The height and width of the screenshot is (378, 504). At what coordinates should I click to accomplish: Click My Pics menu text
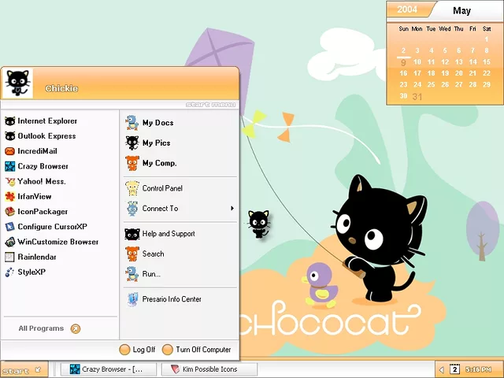156,143
